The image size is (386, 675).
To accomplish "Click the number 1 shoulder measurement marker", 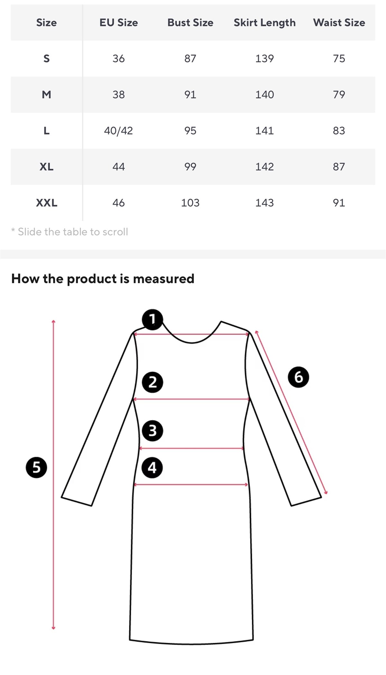I will [152, 319].
